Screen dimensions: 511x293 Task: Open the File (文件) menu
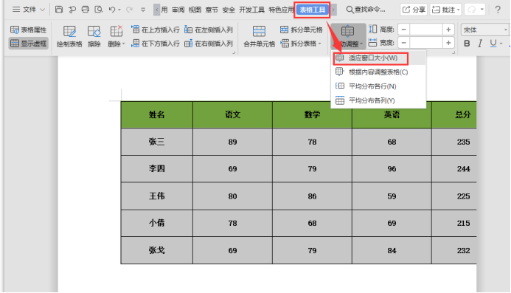tap(24, 10)
